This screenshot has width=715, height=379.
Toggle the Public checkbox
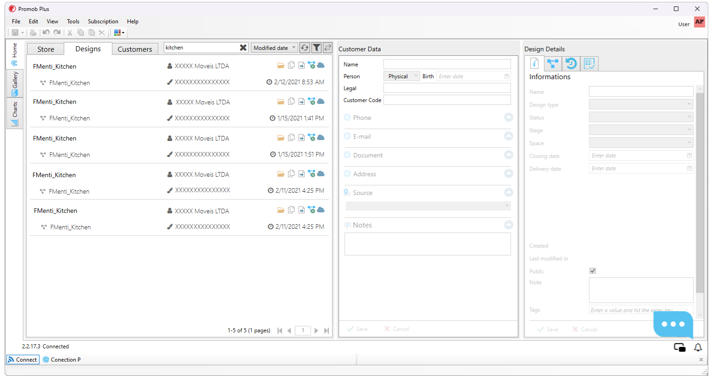click(x=593, y=271)
